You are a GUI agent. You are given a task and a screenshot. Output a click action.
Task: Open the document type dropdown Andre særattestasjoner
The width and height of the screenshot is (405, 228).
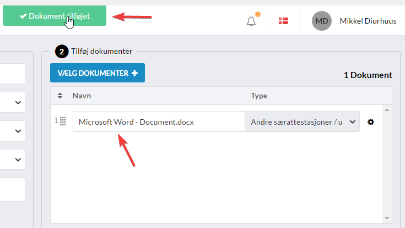(x=302, y=121)
